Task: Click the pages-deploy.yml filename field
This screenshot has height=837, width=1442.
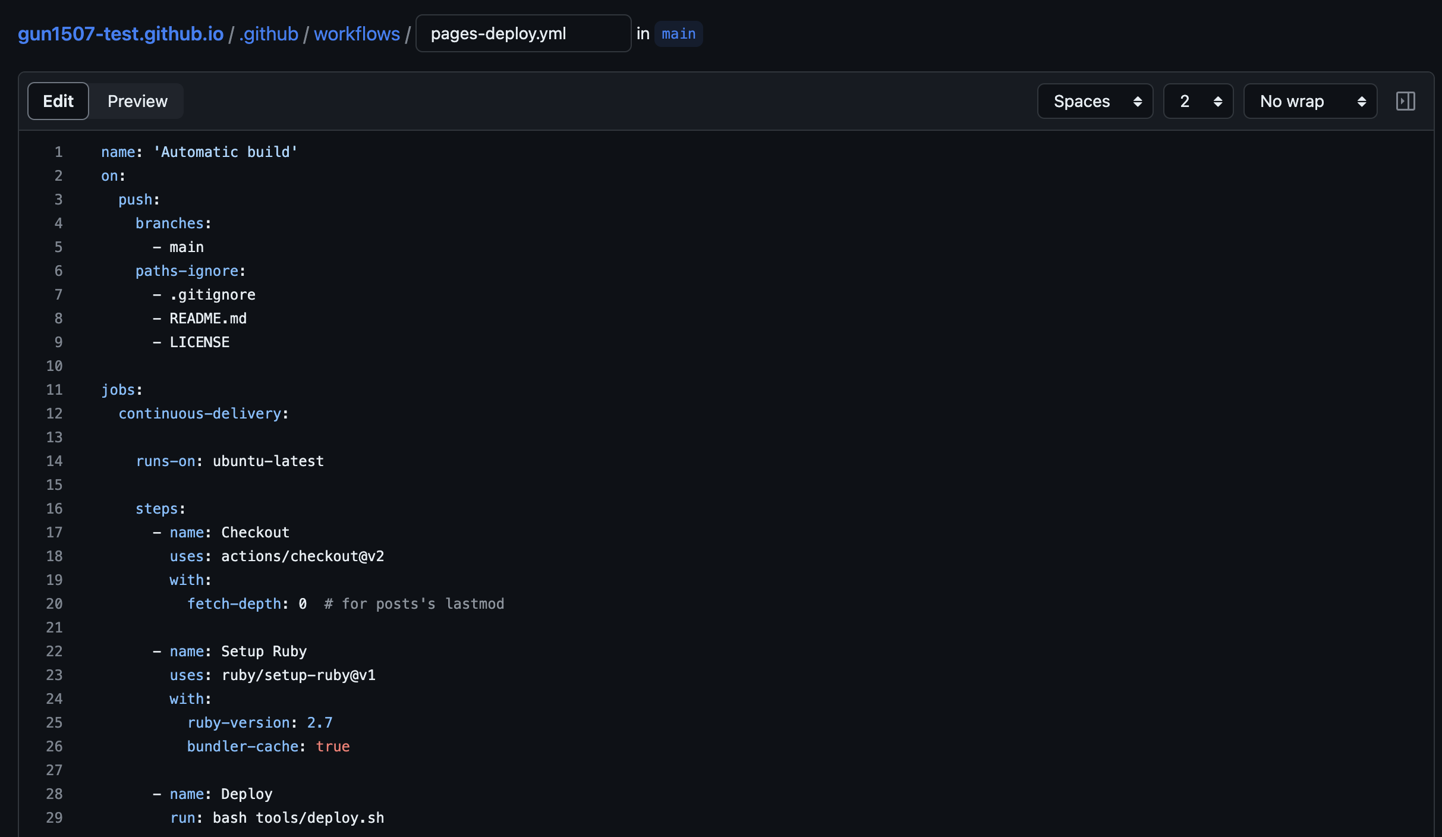Action: (523, 34)
